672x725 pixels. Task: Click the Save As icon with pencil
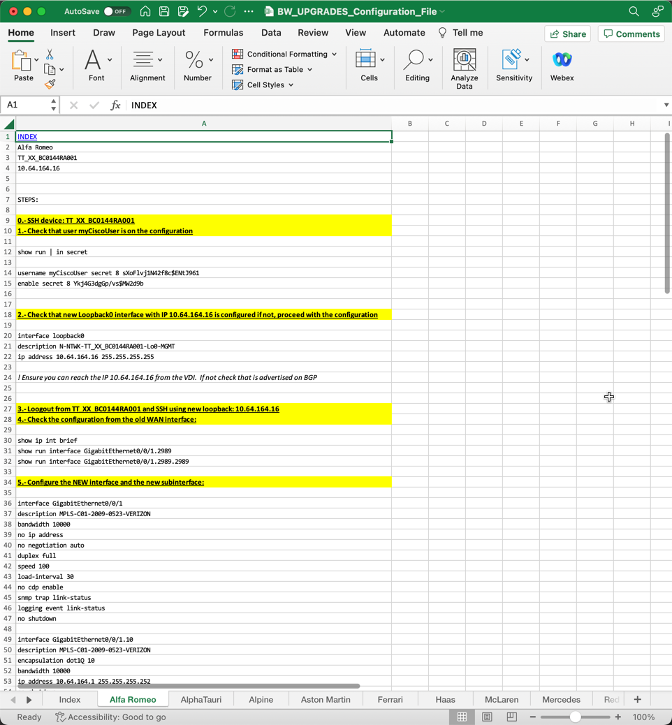(183, 12)
